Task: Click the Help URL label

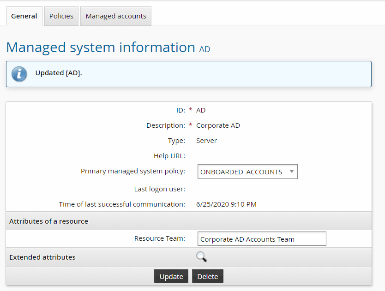Action: click(x=169, y=156)
